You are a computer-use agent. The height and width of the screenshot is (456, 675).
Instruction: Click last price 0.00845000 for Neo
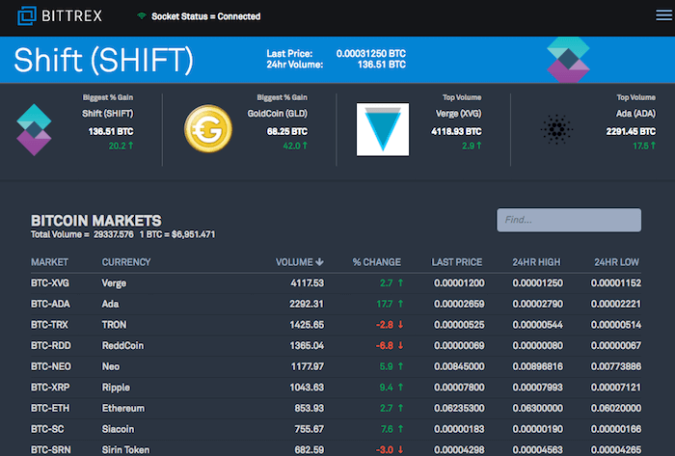click(459, 366)
